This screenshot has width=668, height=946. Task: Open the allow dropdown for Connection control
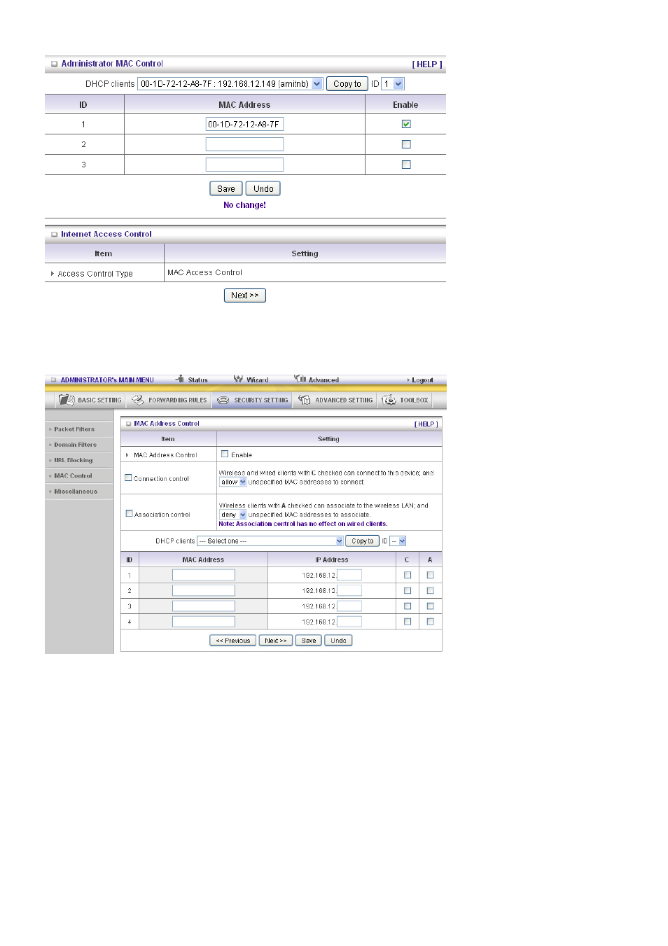point(233,482)
